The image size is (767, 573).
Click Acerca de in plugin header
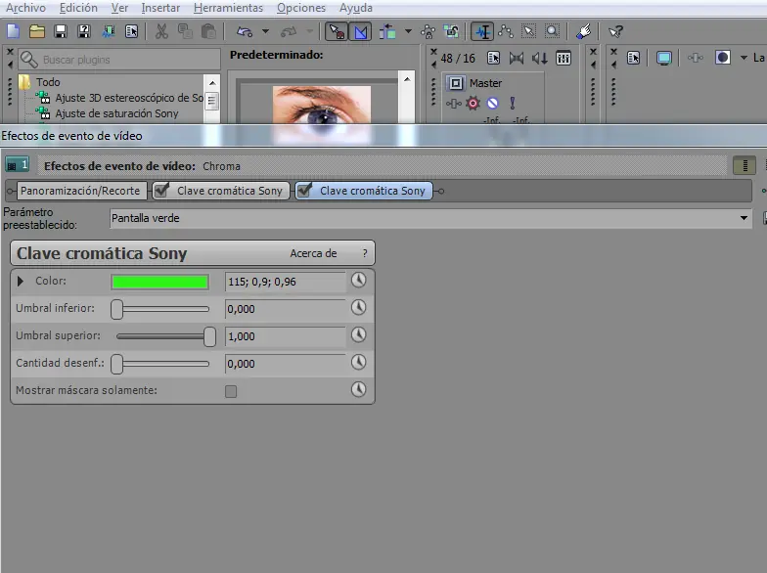[x=313, y=253]
